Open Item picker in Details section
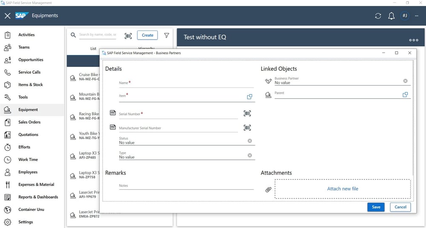 250,97
